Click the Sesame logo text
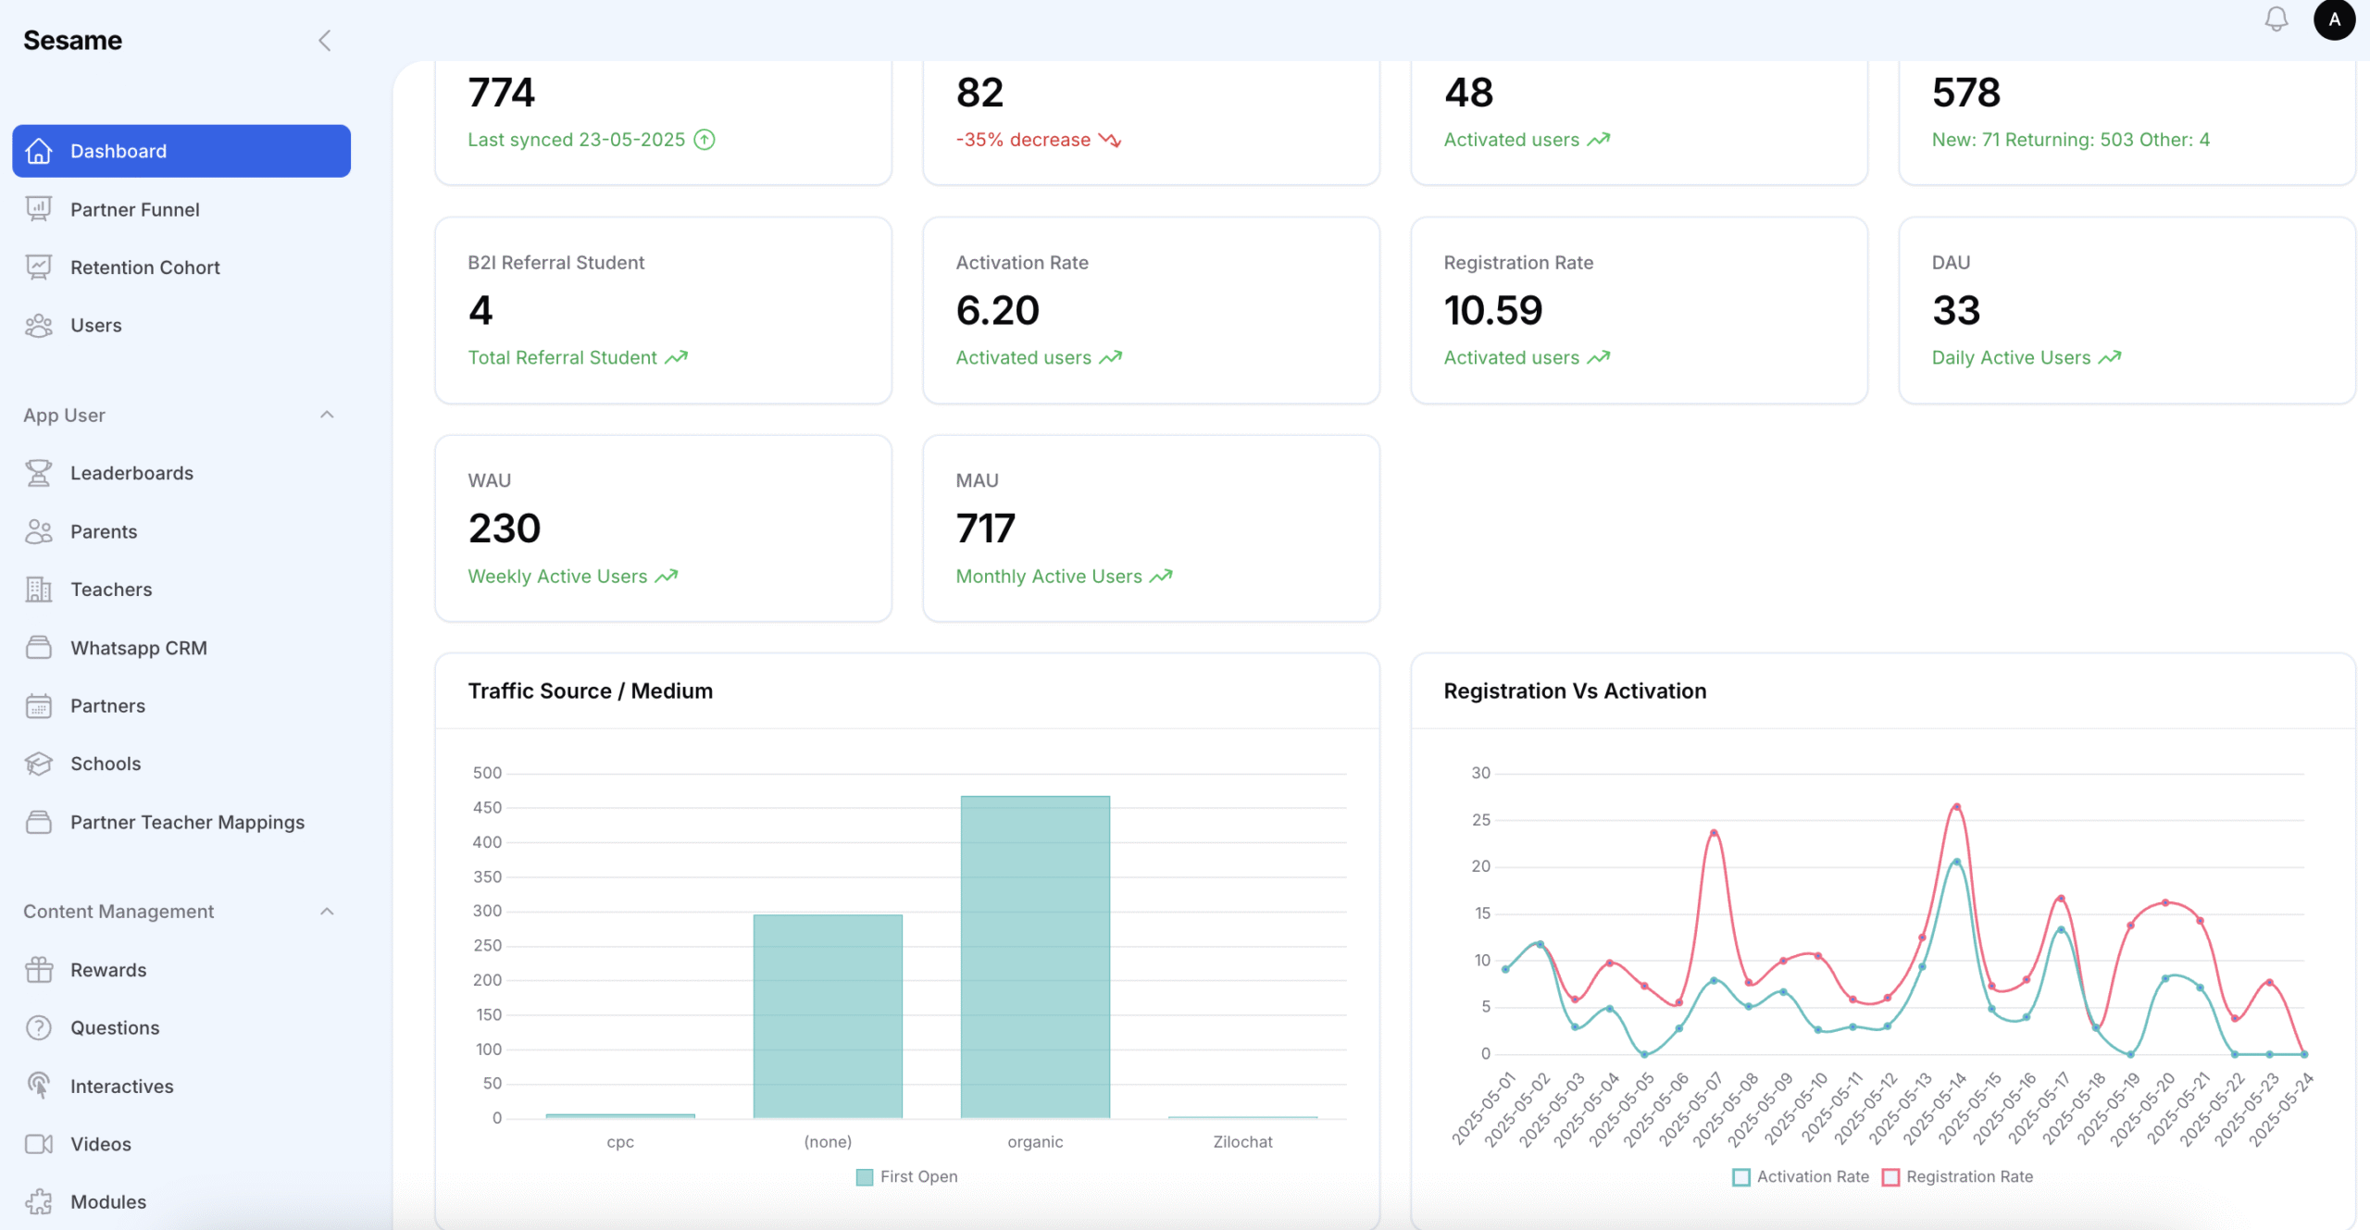Image resolution: width=2370 pixels, height=1230 pixels. [x=72, y=41]
